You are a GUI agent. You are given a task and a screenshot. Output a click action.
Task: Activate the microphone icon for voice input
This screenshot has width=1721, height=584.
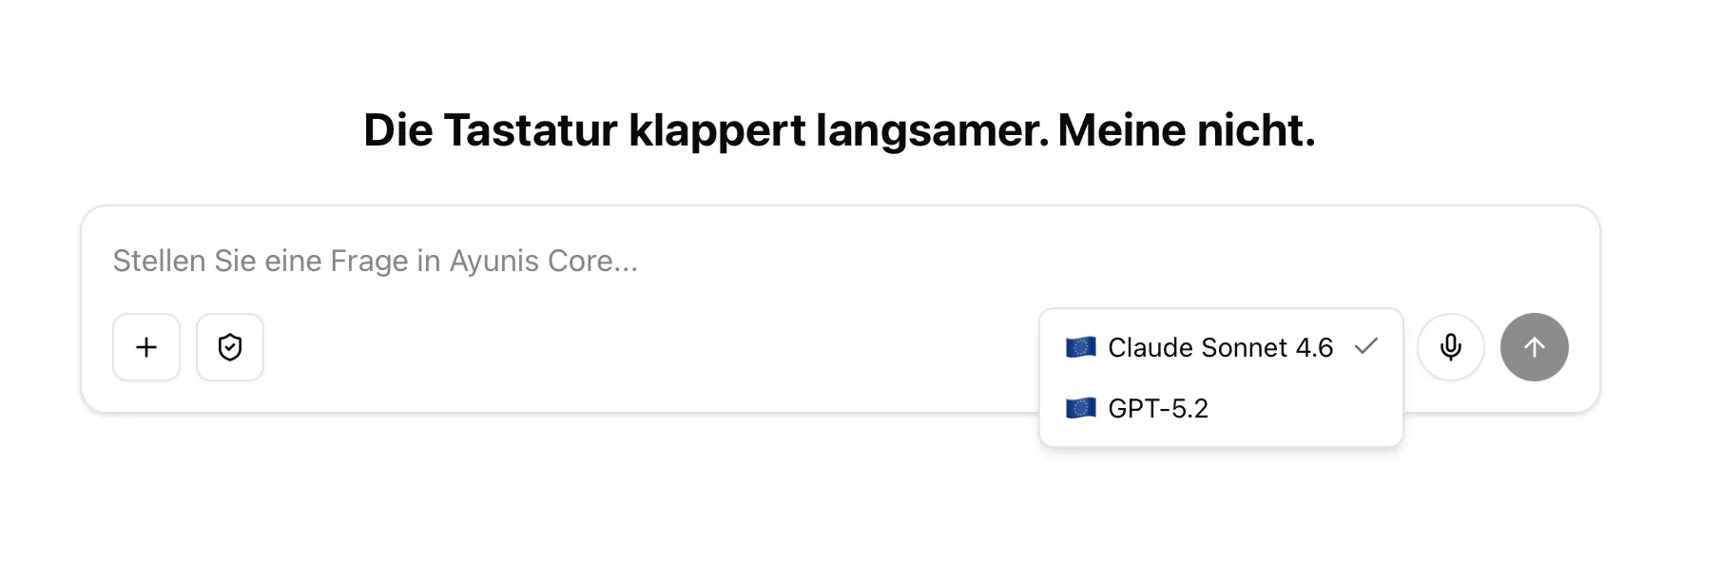(1450, 347)
